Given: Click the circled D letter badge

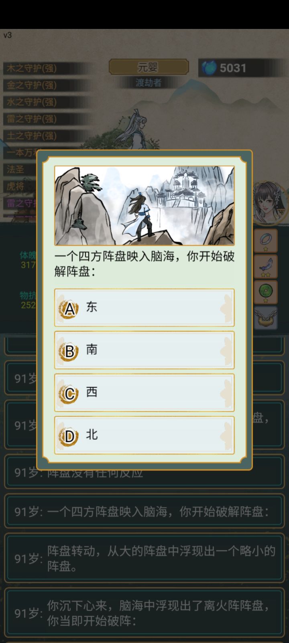Looking at the screenshot, I should click(x=69, y=436).
